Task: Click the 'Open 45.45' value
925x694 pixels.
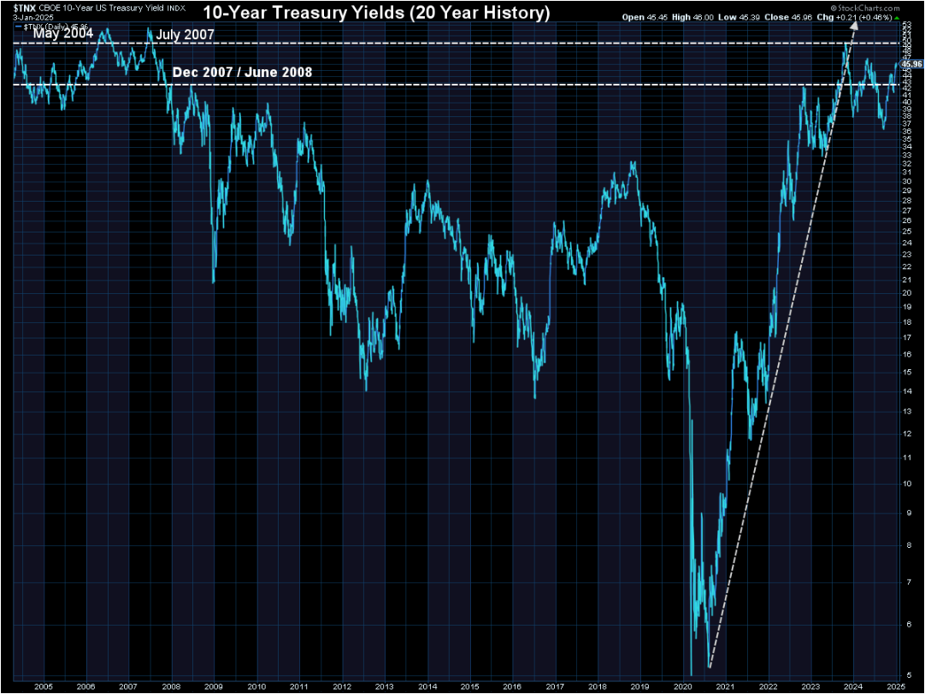Action: pos(645,17)
